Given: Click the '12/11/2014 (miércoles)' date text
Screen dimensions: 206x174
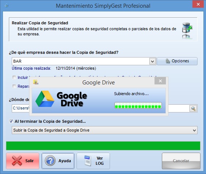Looking at the screenshot, I should (x=76, y=68).
